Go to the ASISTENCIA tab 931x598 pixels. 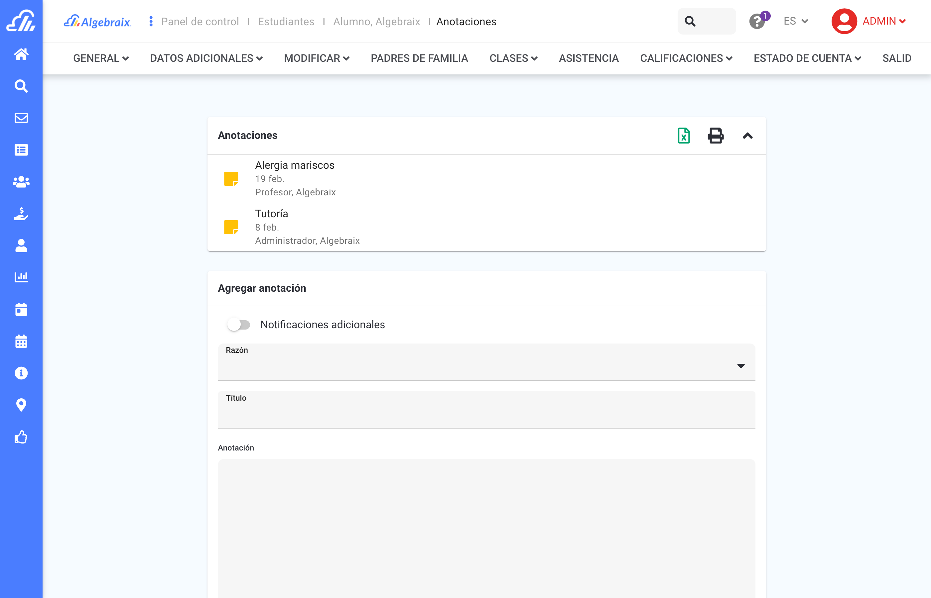[588, 58]
